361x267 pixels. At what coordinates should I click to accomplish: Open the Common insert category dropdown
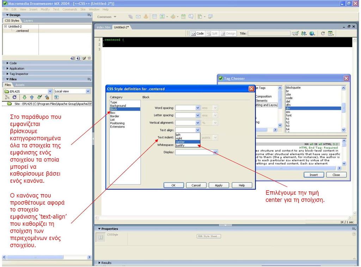pyautogui.click(x=107, y=17)
